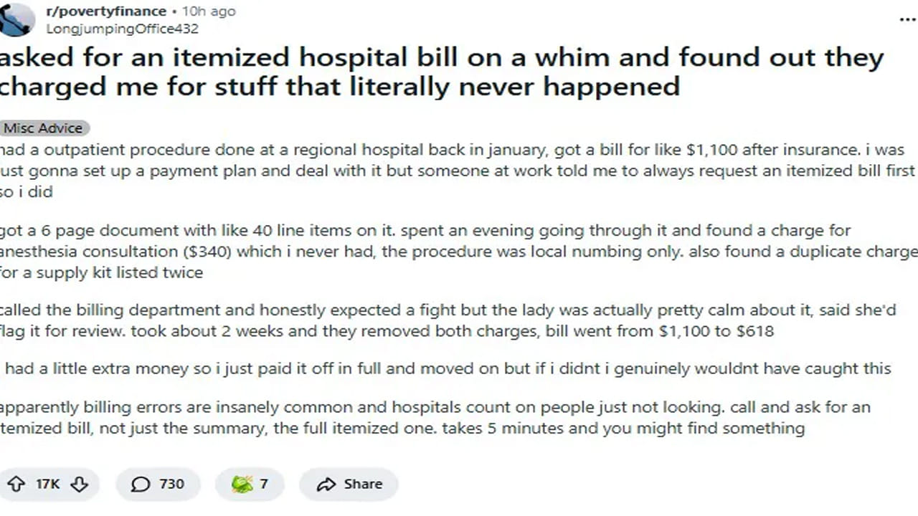The width and height of the screenshot is (918, 516).
Task: Click the Share button label
Action: tap(364, 484)
